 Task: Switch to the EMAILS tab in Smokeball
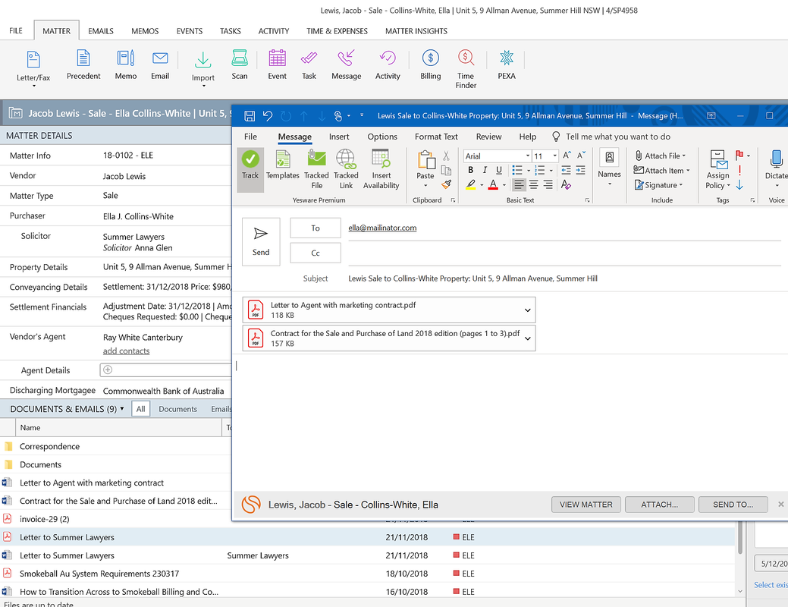tap(101, 31)
